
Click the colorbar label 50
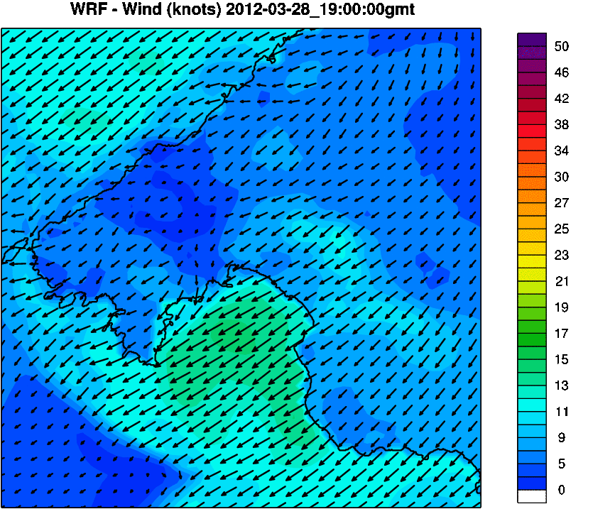pos(562,47)
